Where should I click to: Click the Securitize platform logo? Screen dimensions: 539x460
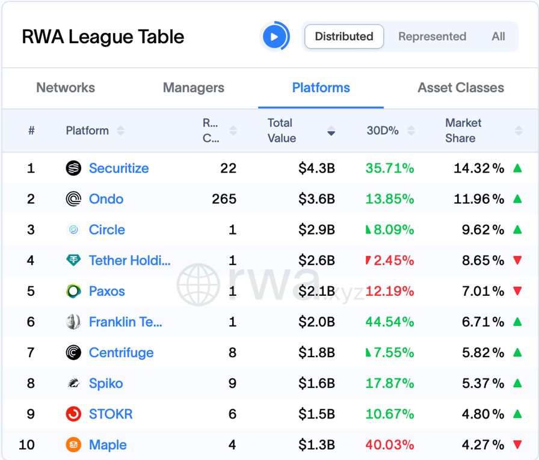coord(73,168)
